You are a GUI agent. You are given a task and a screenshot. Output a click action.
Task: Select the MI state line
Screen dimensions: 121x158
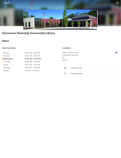point(63,57)
